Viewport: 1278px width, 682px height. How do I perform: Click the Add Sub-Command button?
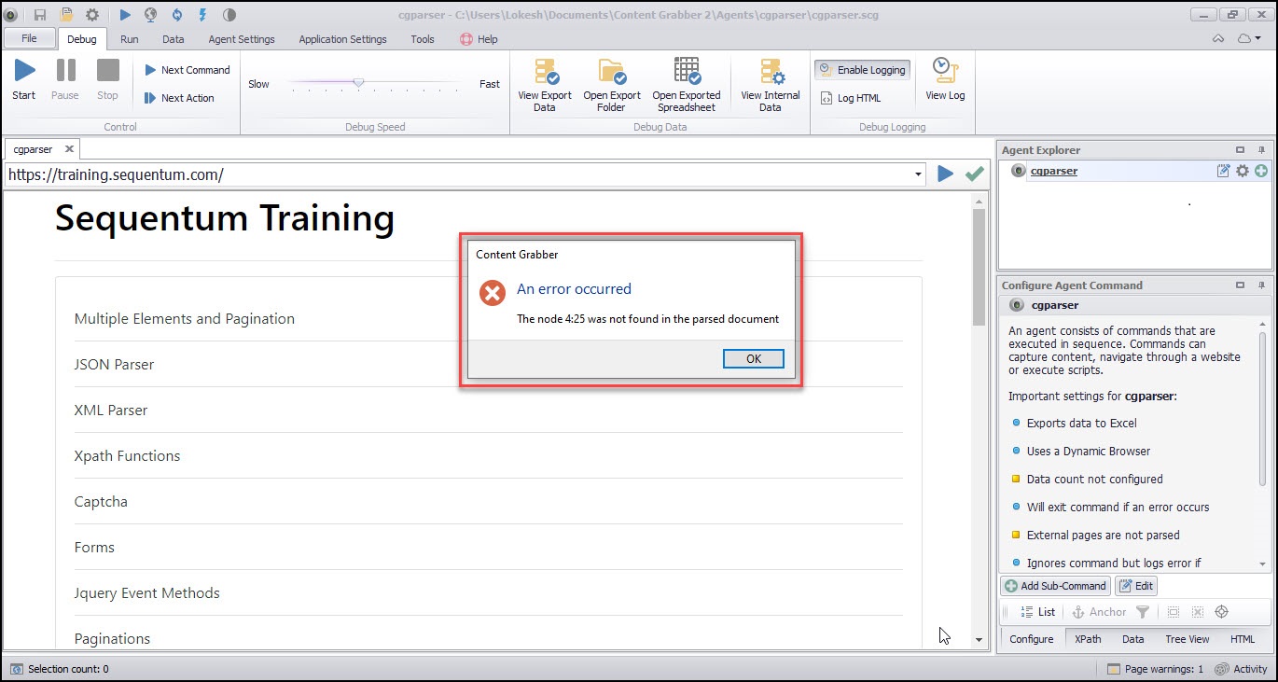coord(1055,586)
